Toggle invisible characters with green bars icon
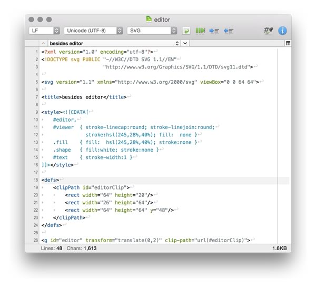Image resolution: width=316 pixels, height=288 pixels. click(200, 31)
